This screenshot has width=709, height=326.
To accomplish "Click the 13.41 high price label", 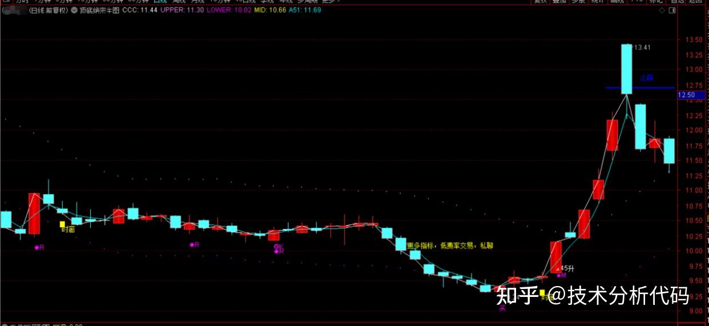I will click(x=642, y=47).
